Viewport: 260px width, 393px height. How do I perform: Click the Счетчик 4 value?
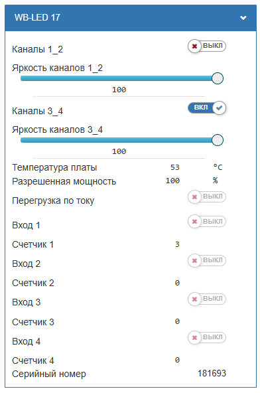[177, 360]
